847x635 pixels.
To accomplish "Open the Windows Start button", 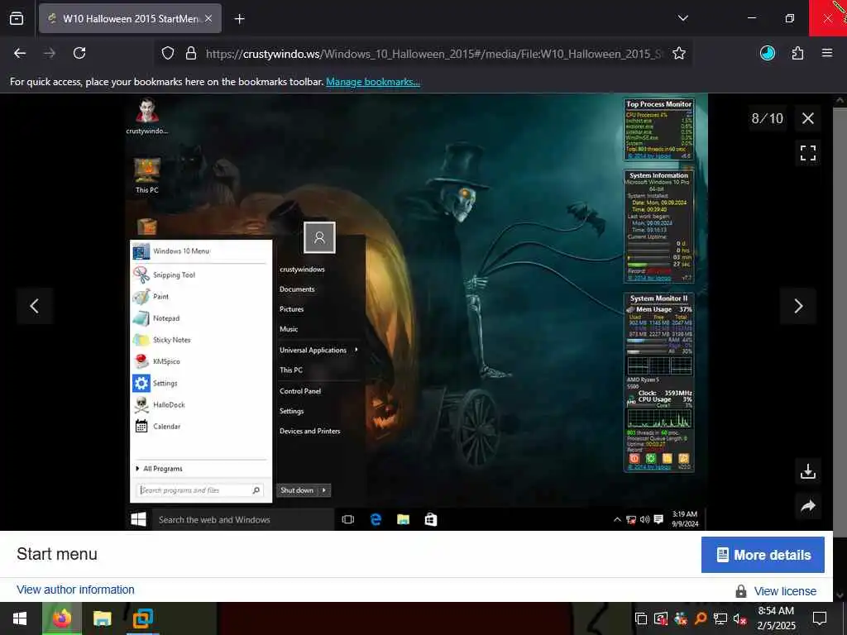I will pos(20,618).
